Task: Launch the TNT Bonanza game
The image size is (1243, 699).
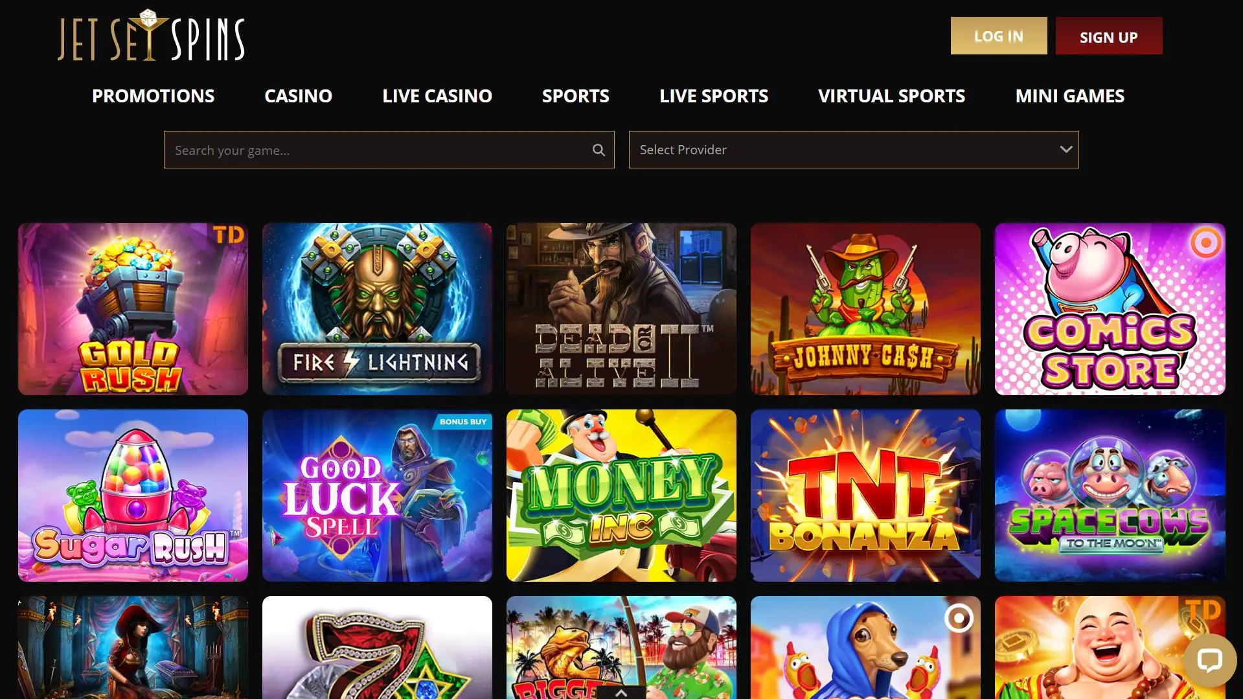Action: pyautogui.click(x=865, y=496)
